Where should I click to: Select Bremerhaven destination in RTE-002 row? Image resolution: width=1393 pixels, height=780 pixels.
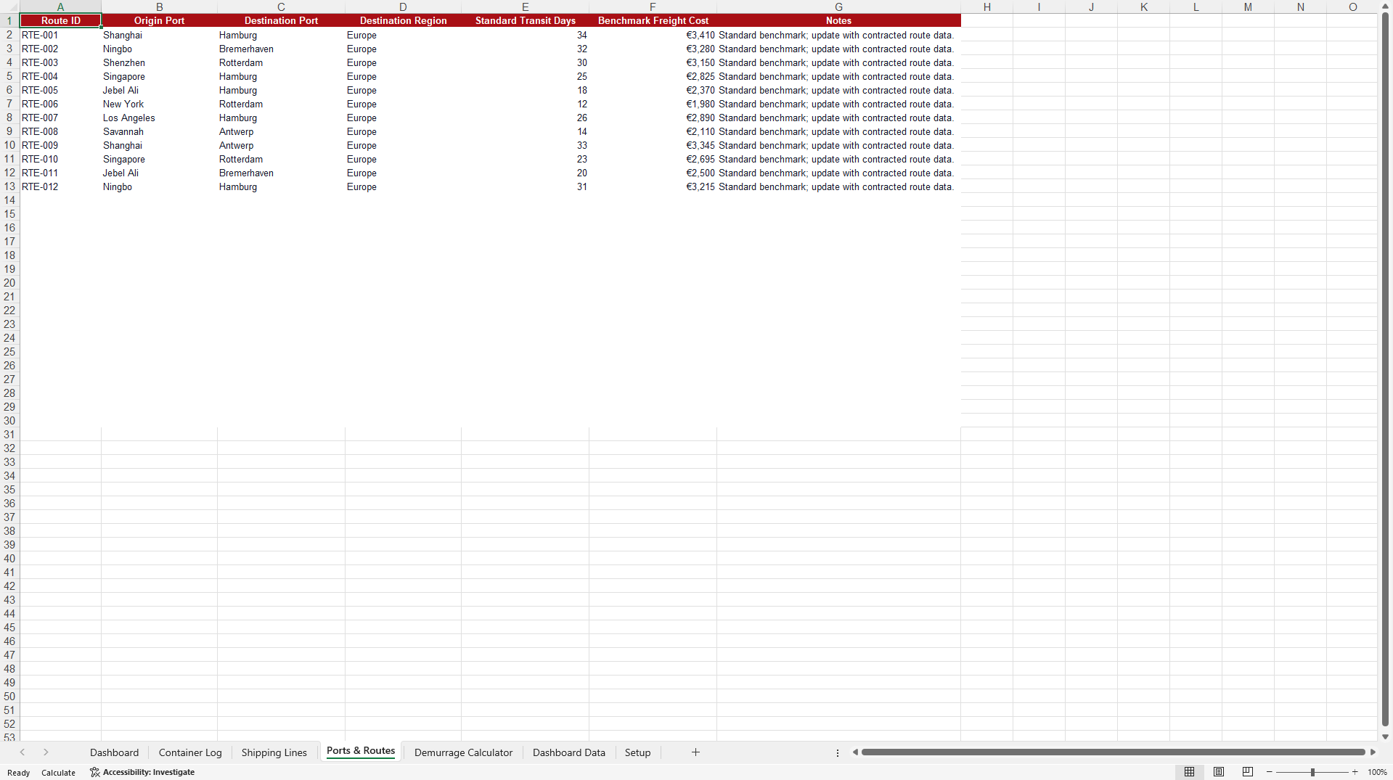click(x=281, y=49)
